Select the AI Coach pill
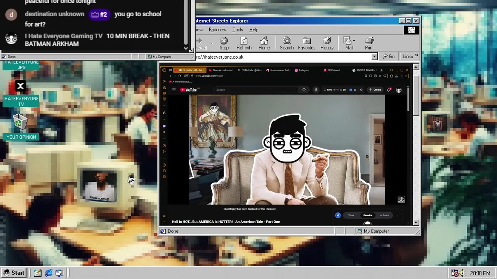 click(384, 215)
